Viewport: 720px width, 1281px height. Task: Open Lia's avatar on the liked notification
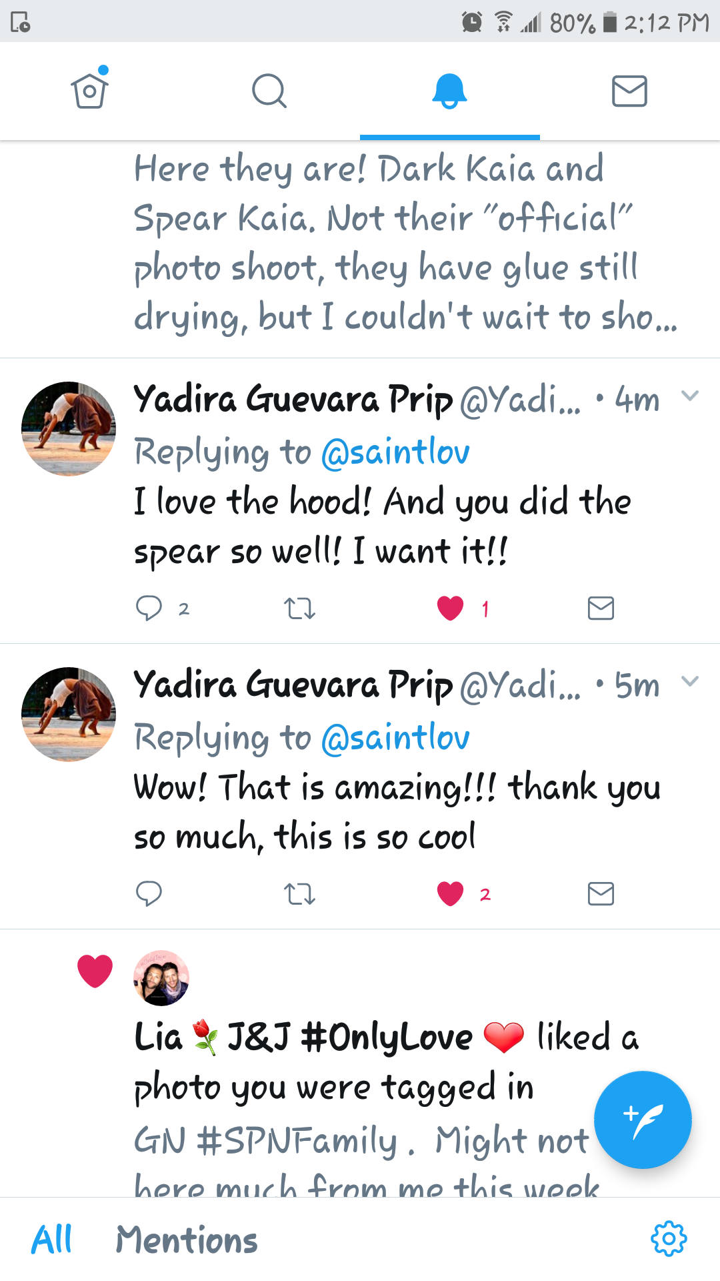[161, 977]
